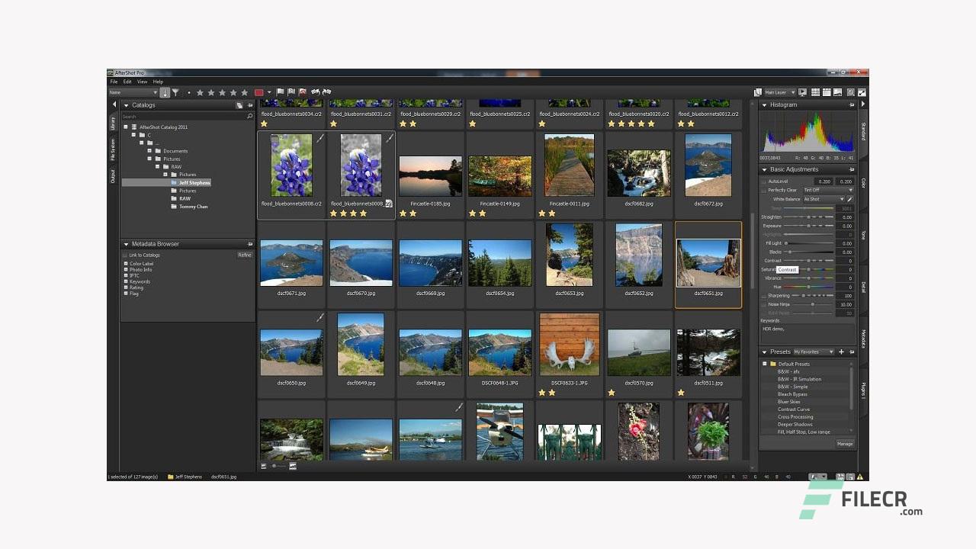Collapse the Catalogs panel header triangle
The image size is (976, 549).
point(126,105)
